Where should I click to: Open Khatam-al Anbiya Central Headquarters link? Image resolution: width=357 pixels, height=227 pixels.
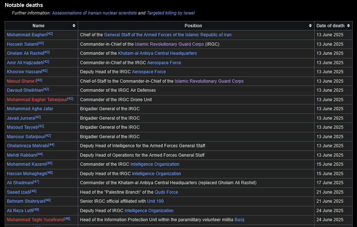coord(158,53)
